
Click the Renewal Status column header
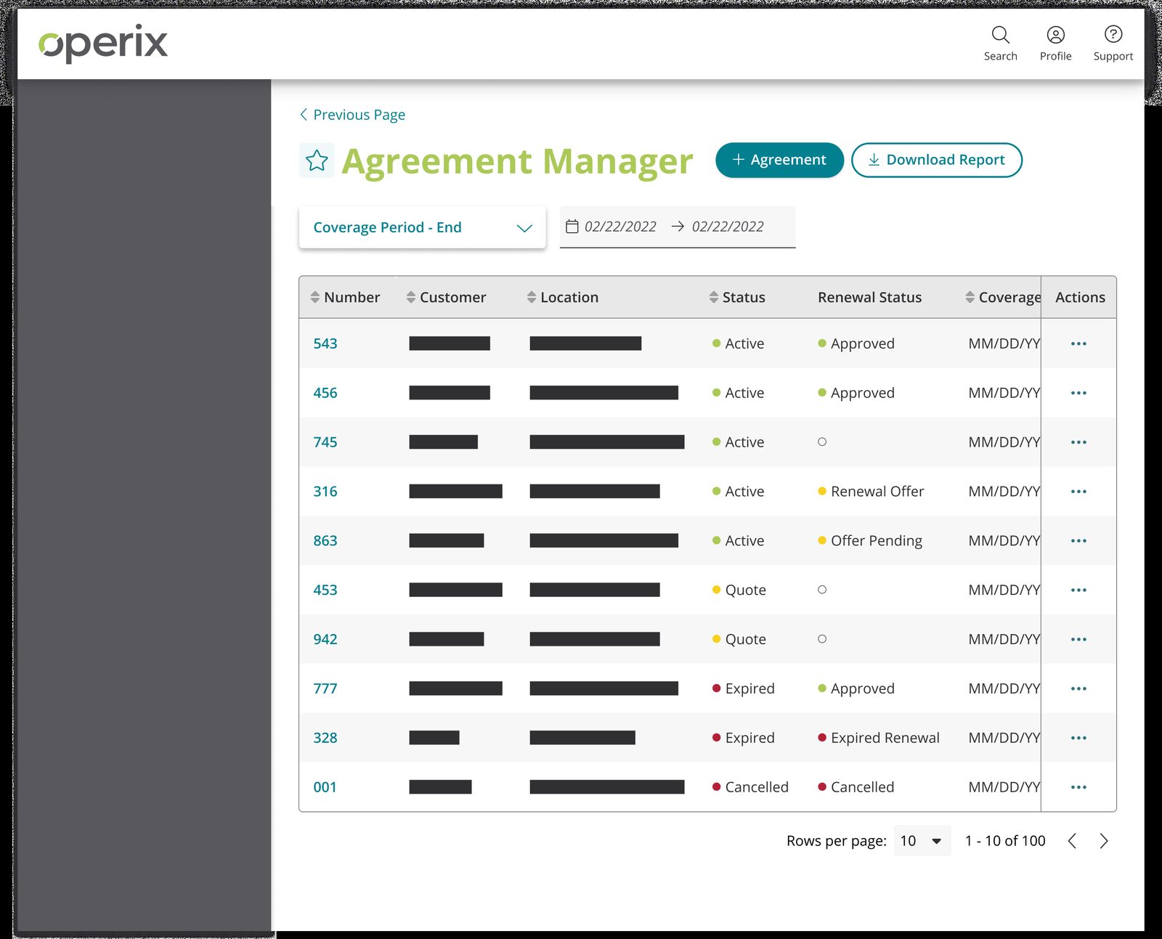coord(869,297)
